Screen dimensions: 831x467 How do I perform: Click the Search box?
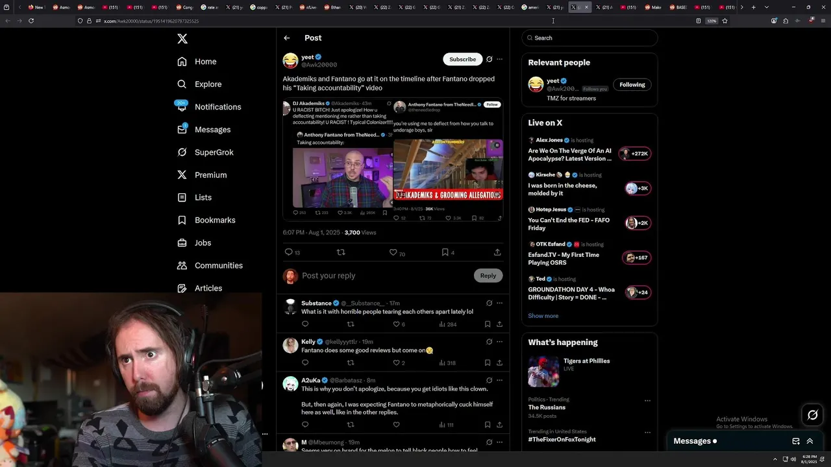pyautogui.click(x=589, y=38)
